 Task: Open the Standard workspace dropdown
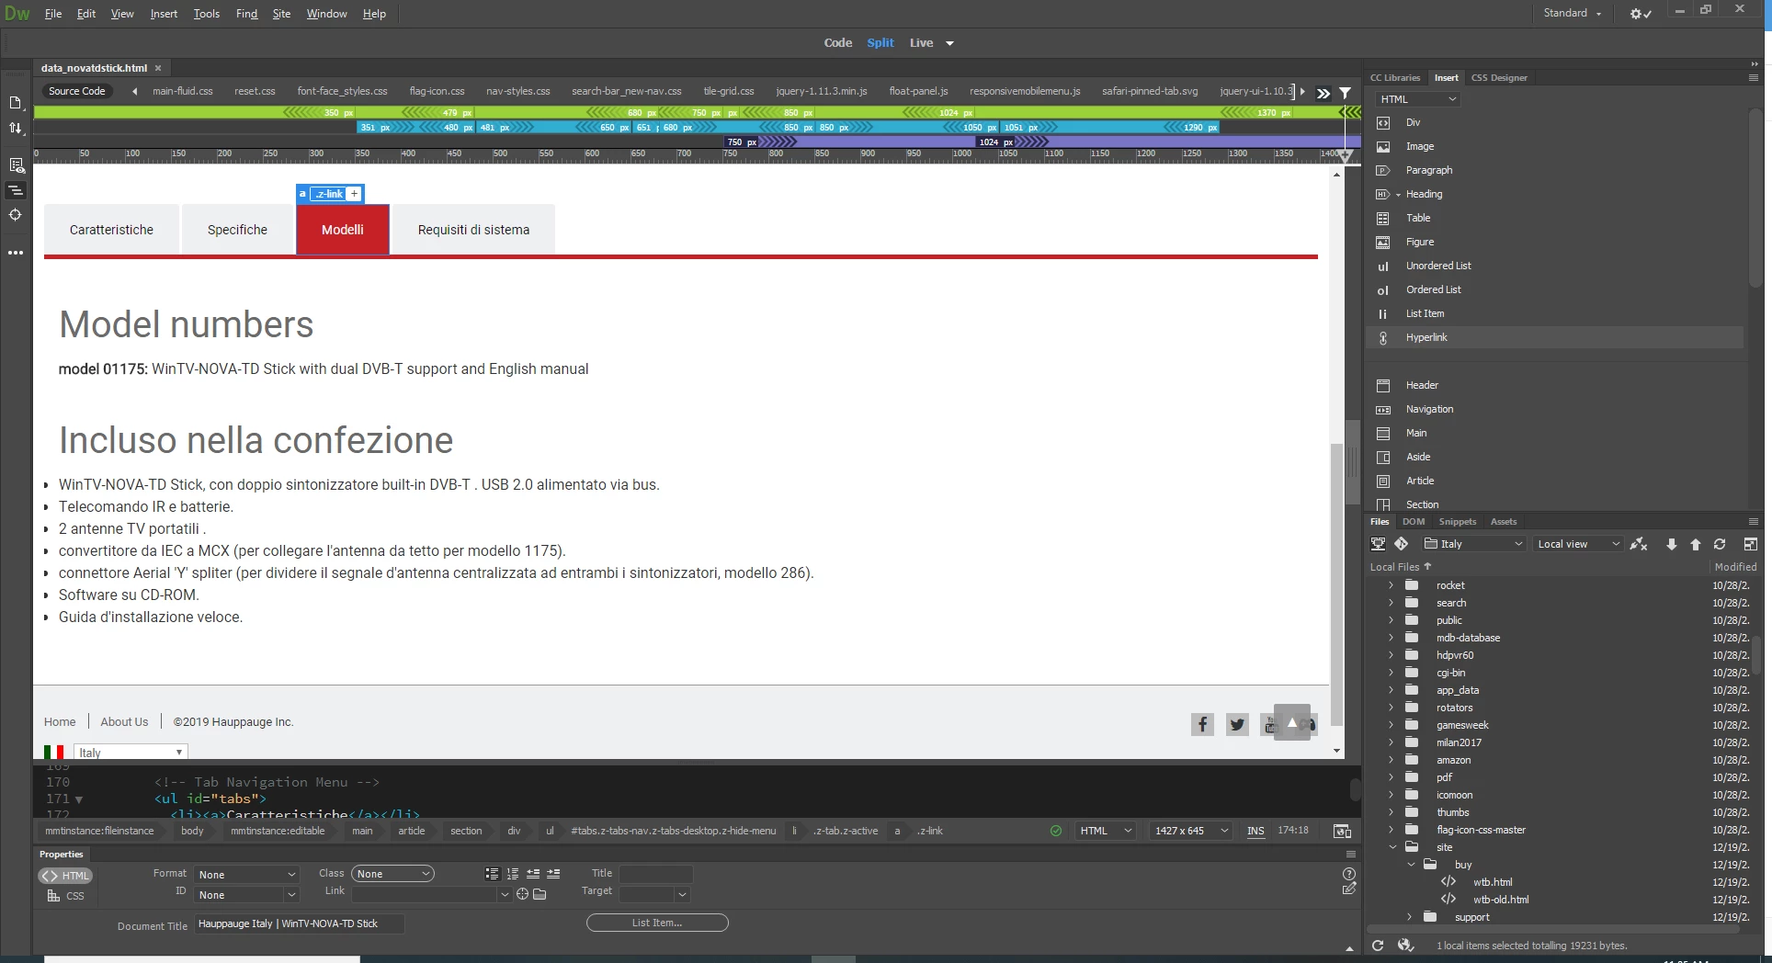1572,13
